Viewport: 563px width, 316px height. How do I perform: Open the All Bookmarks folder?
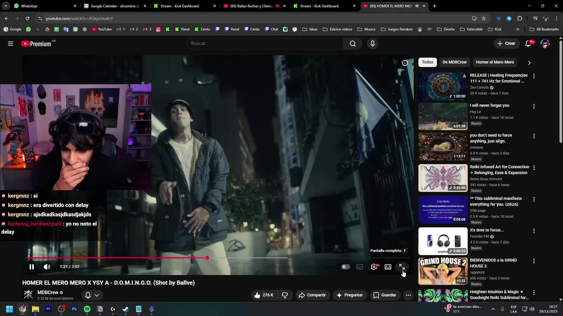click(544, 29)
